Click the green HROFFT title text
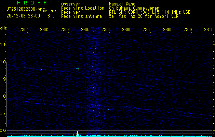Screen dimensions: 215x137 coord(35,3)
